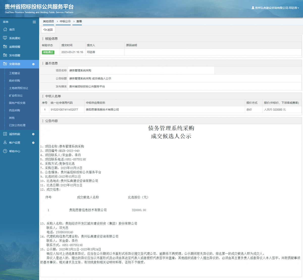Click the 核验通过 status badge
The width and height of the screenshot is (303, 280).
tap(48, 52)
